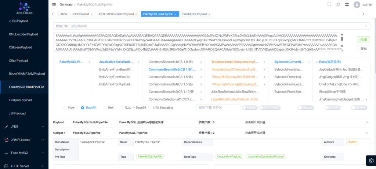
Task: Select the Raw output format
Action: [x=65, y=108]
